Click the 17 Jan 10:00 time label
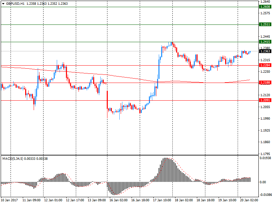Screen dimensions: 272x204 point(162,200)
